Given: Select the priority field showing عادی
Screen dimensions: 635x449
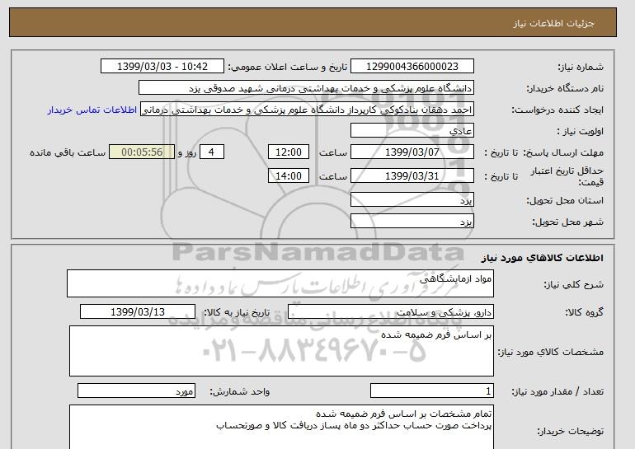Looking at the screenshot, I should click(x=412, y=131).
